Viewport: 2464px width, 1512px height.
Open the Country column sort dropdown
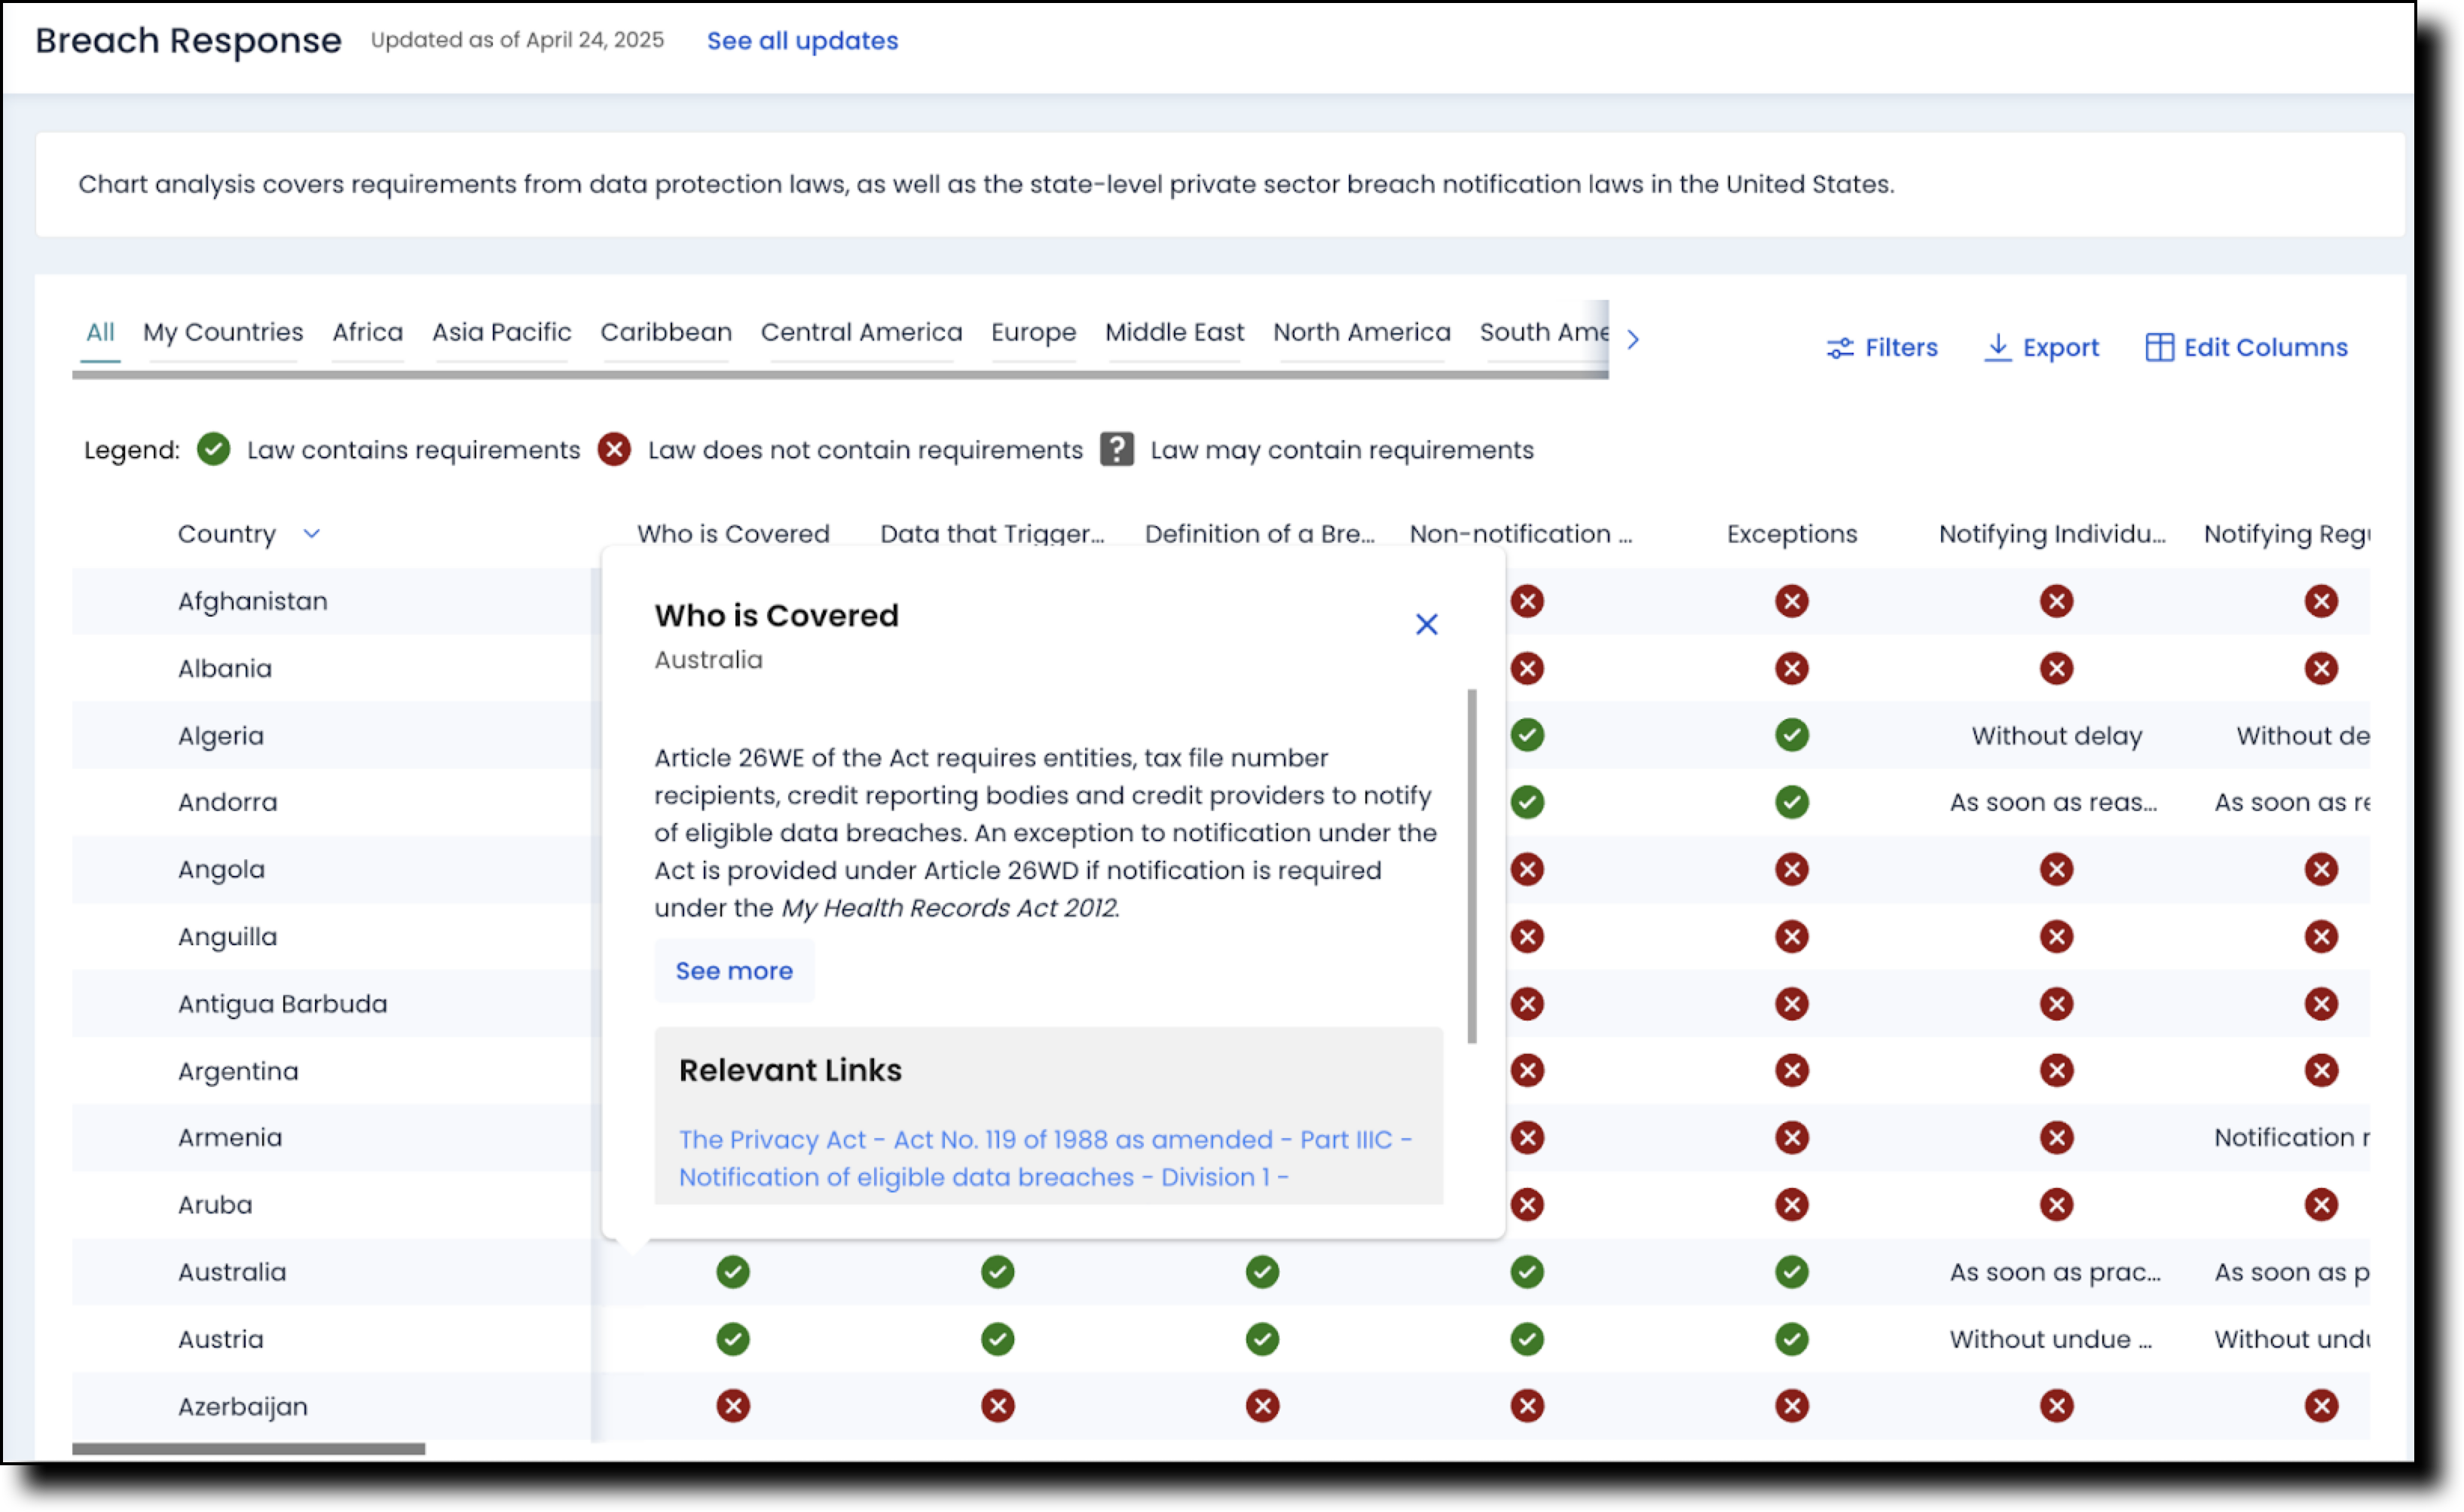pyautogui.click(x=311, y=534)
